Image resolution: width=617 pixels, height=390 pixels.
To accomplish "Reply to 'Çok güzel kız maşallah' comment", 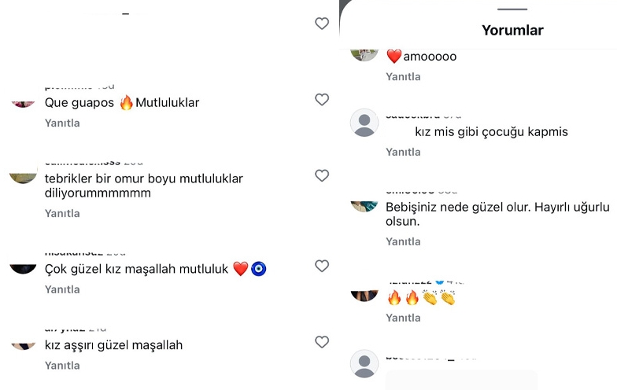I will pos(62,289).
